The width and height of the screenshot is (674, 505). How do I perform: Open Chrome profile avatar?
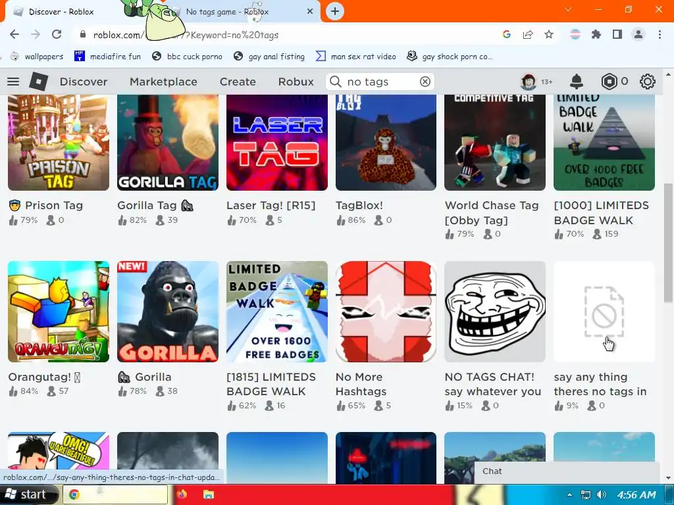click(638, 34)
